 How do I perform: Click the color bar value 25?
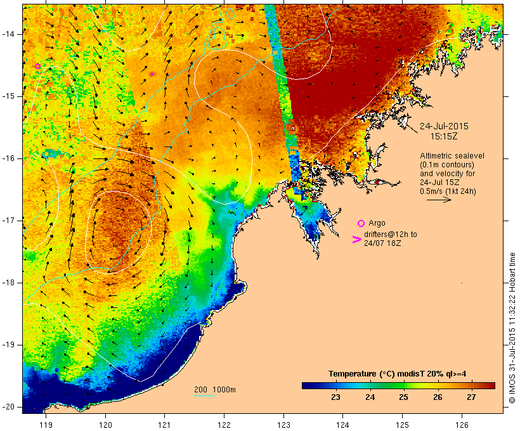403,397
